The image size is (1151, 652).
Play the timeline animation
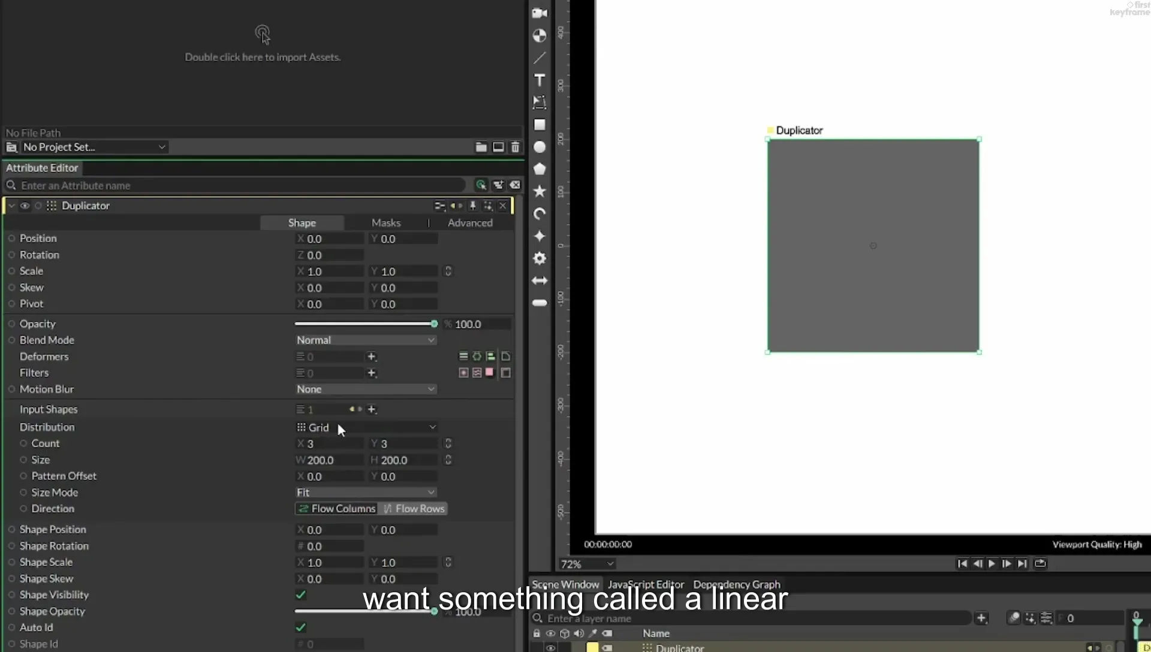tap(992, 563)
